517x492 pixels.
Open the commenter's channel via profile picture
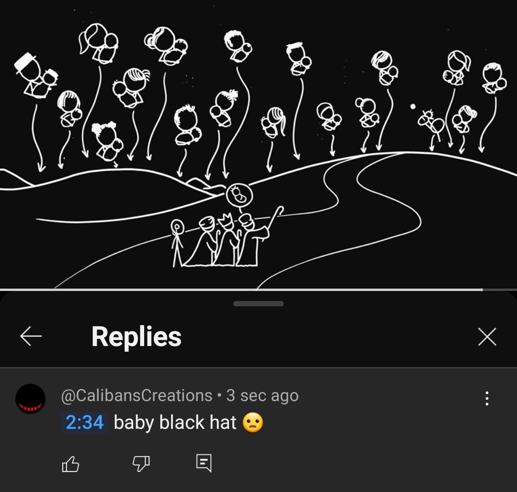pyautogui.click(x=30, y=398)
